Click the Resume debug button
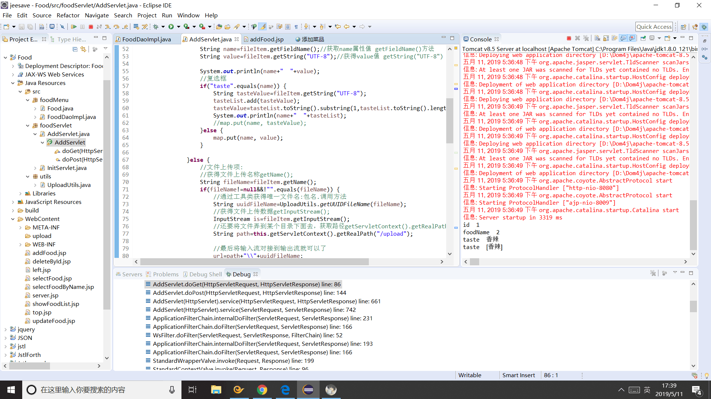The height and width of the screenshot is (399, 711). point(74,27)
